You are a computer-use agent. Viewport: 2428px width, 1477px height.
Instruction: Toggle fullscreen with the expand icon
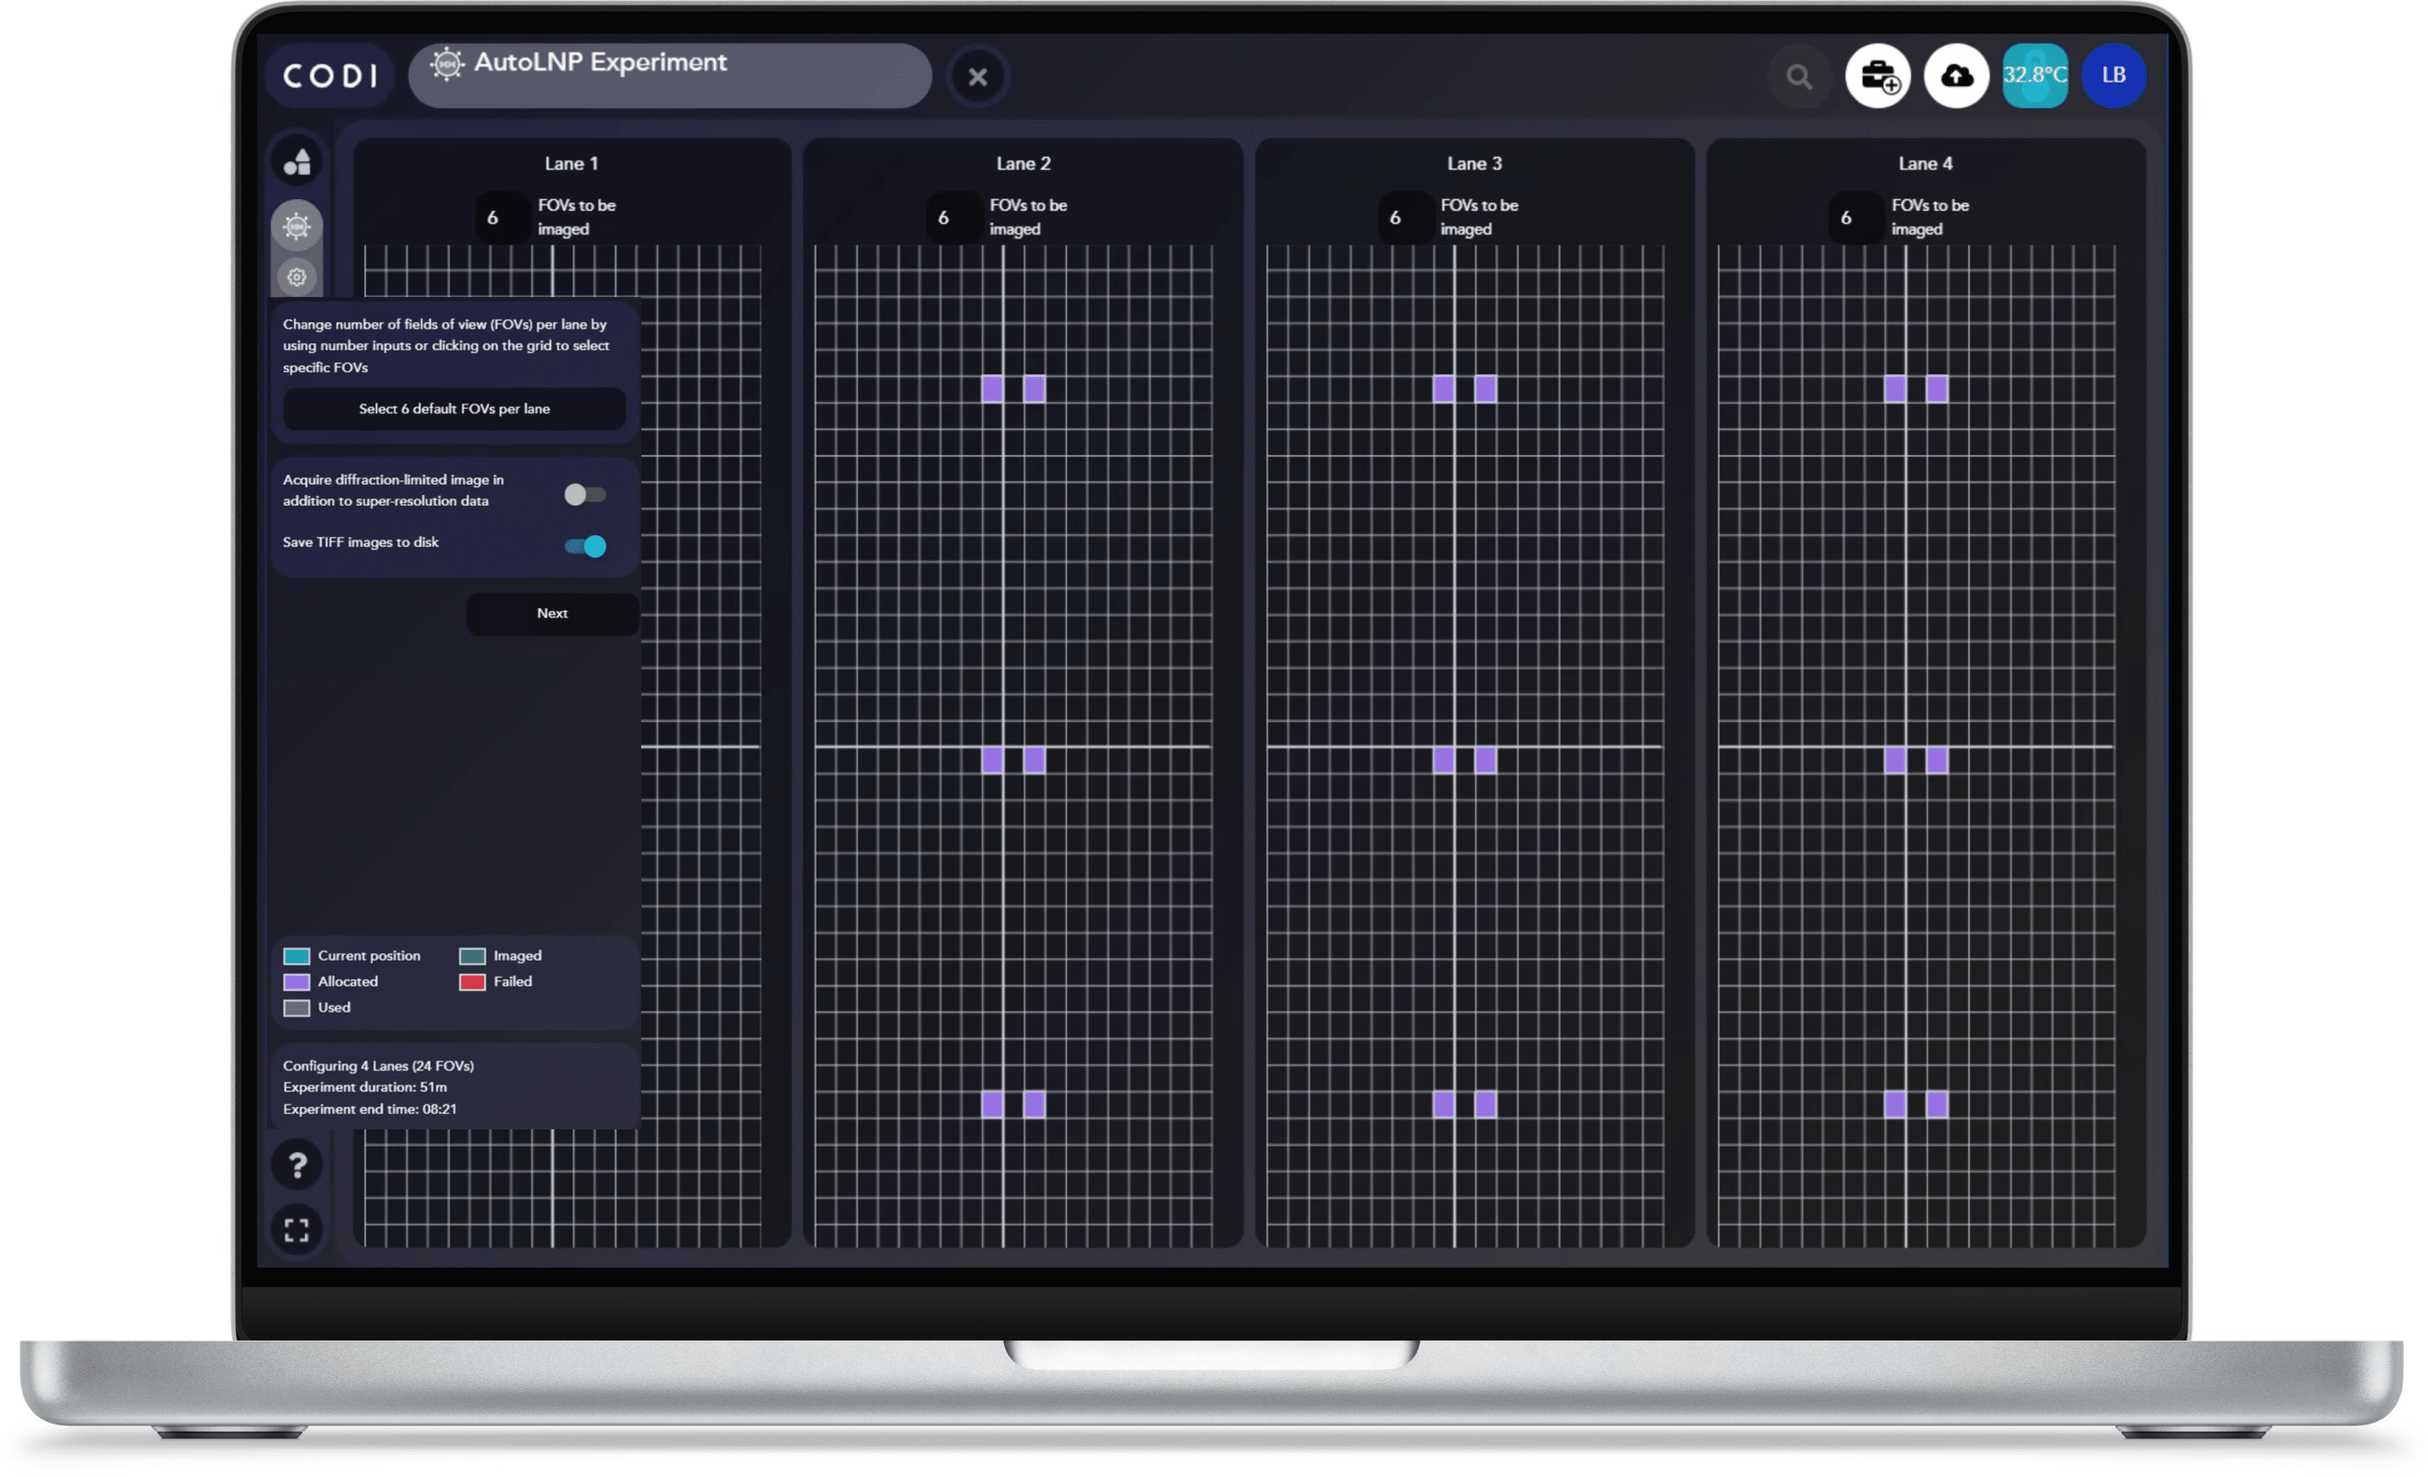coord(296,1229)
